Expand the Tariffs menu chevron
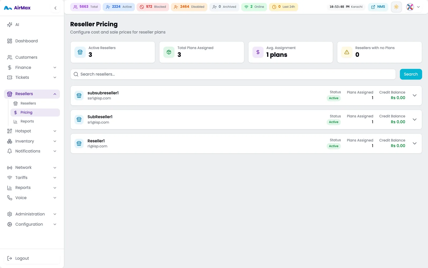The width and height of the screenshot is (428, 268). [55, 178]
